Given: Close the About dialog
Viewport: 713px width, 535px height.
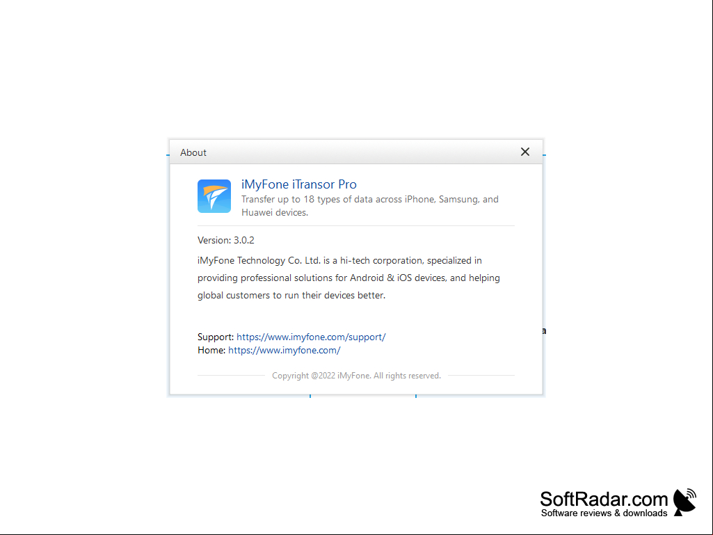Looking at the screenshot, I should (524, 152).
